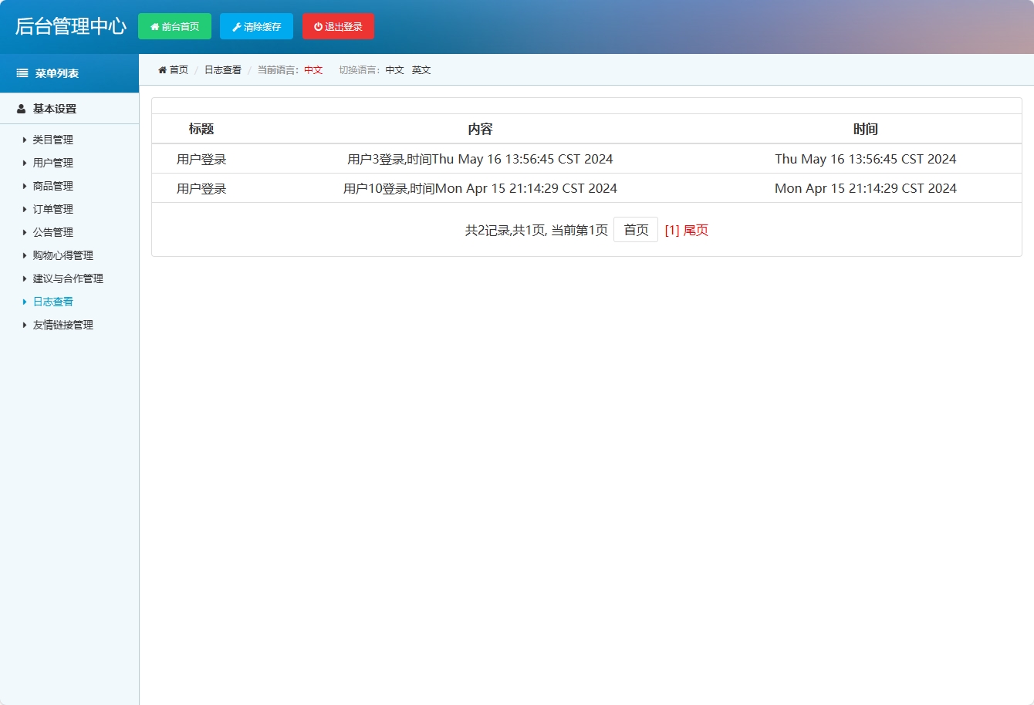Click the house icon on 前台首页 button

click(x=154, y=27)
